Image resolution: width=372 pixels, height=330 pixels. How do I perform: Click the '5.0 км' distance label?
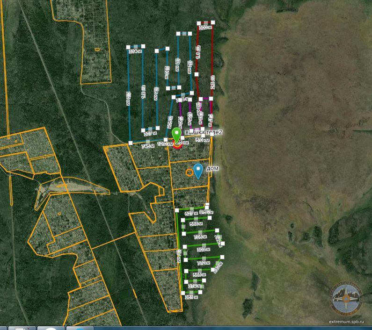202,140
